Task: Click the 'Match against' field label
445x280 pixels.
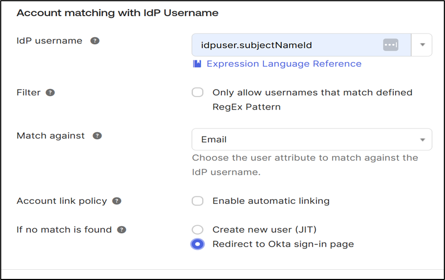Action: point(51,136)
